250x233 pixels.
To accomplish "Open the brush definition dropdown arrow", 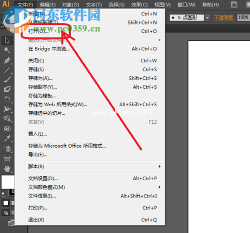I will pyautogui.click(x=207, y=17).
